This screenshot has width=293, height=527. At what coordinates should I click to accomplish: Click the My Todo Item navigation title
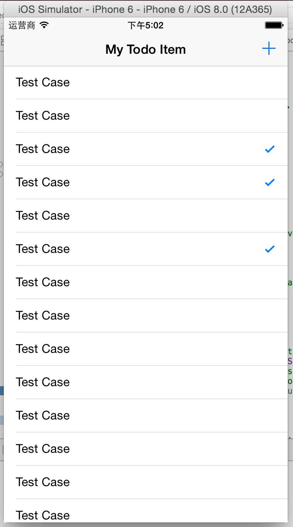tap(146, 50)
